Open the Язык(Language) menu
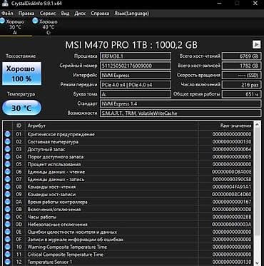 click(x=132, y=14)
